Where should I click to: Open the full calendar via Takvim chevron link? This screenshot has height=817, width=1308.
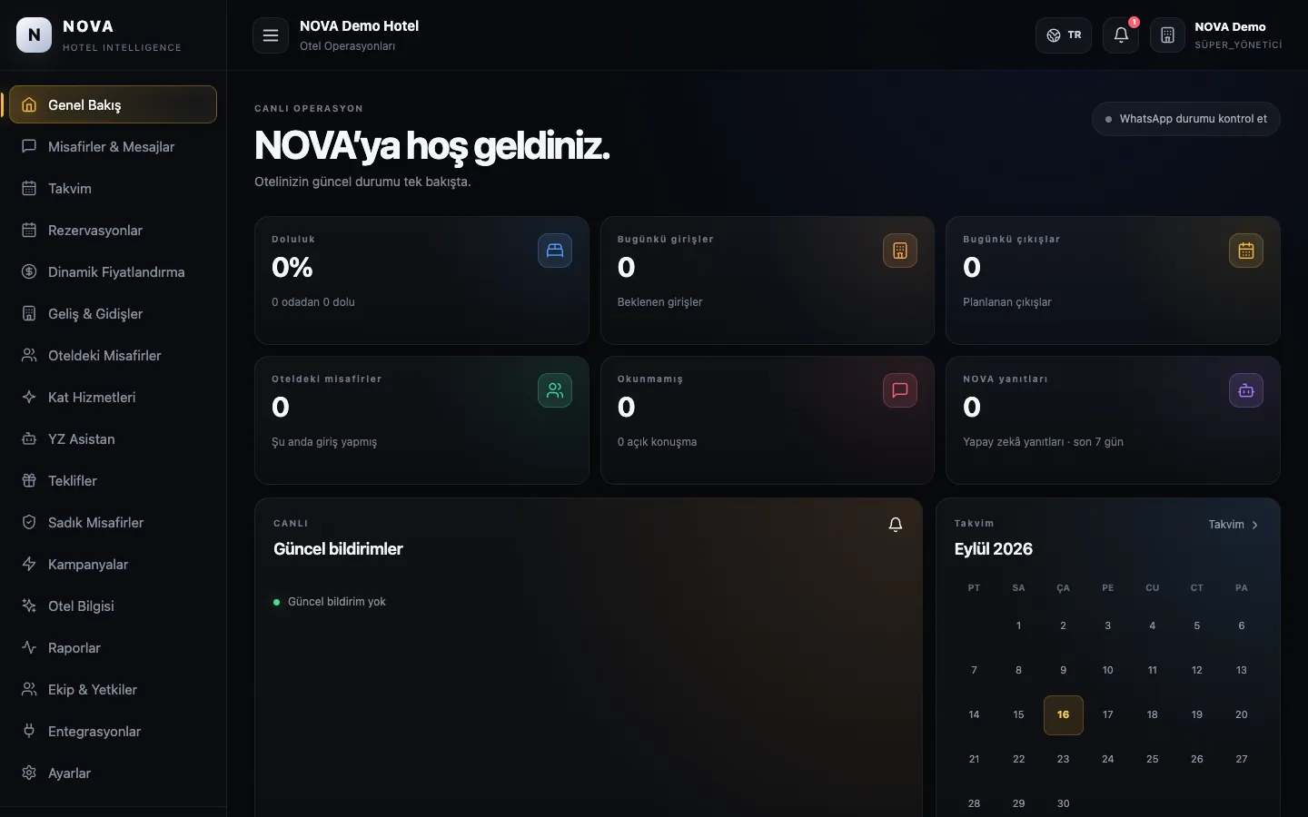pyautogui.click(x=1234, y=525)
